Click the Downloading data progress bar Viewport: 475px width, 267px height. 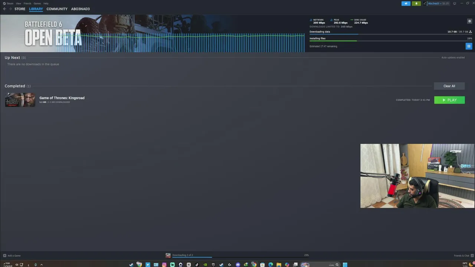(x=391, y=34)
